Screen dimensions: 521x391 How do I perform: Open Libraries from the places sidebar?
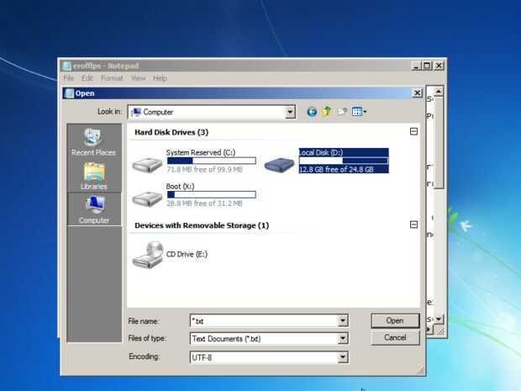[x=94, y=177]
